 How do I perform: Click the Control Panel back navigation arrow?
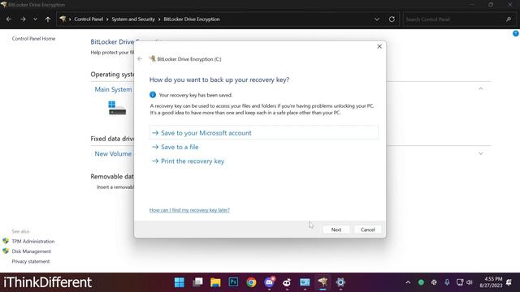(9, 19)
